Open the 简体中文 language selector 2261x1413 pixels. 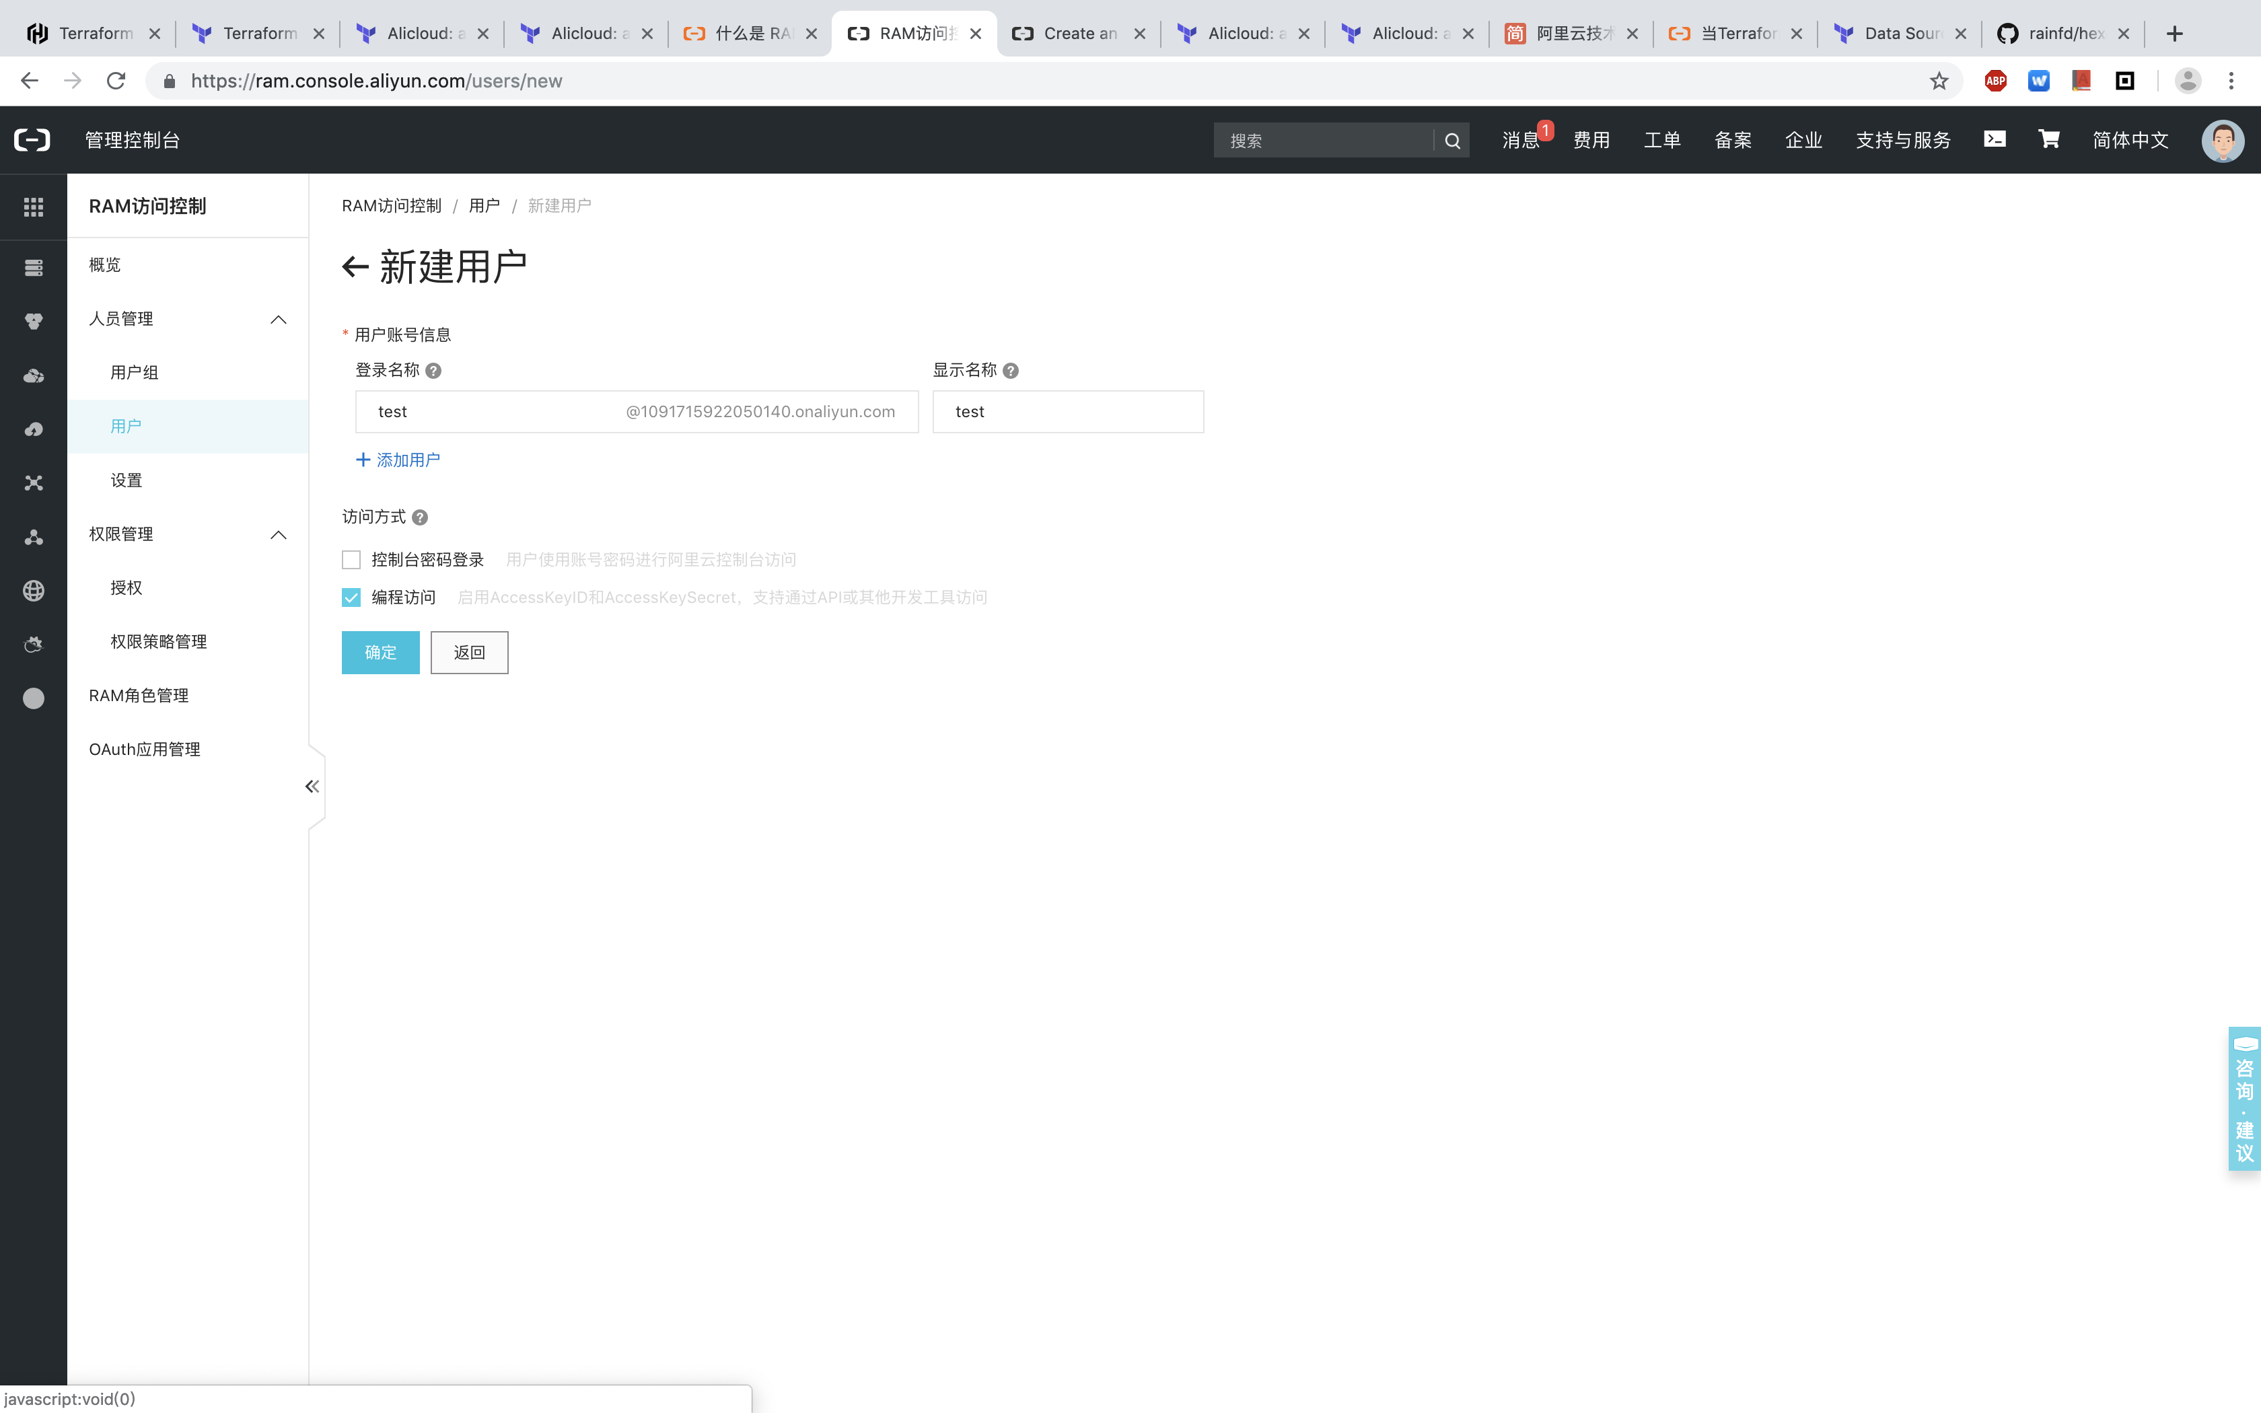coord(2130,140)
